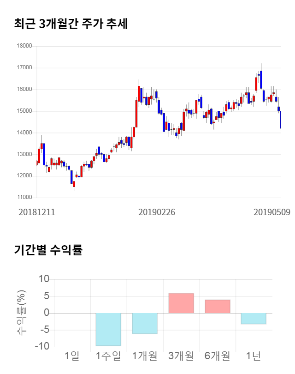The image size is (295, 374).
Task: Click the 수익률(%) vertical axis title
Action: (21, 313)
